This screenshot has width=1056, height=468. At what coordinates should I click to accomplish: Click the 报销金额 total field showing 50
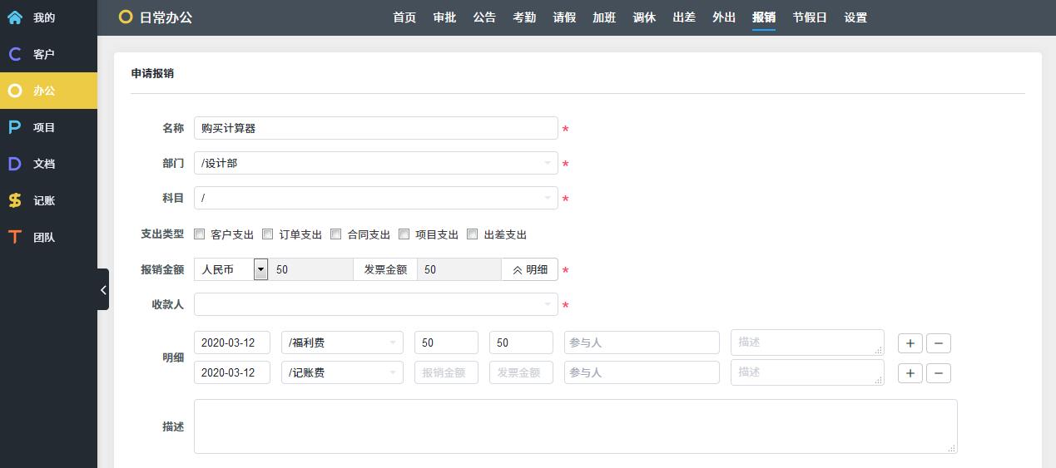click(x=311, y=269)
